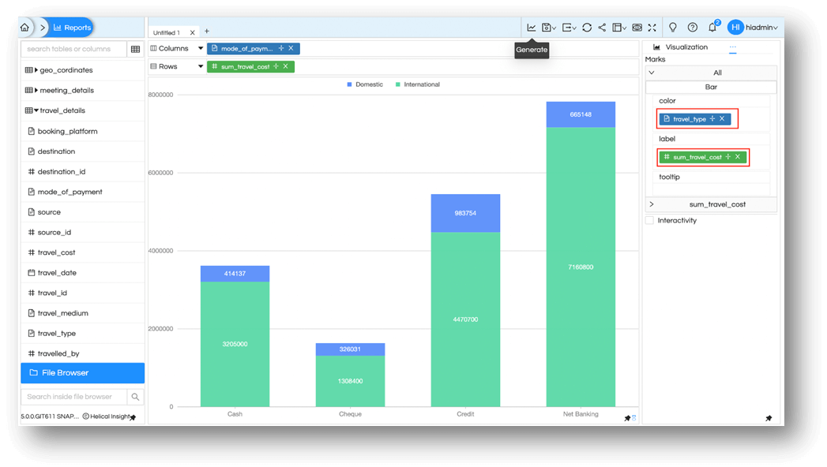This screenshot has height=467, width=827.
Task: Close the Untitled 1 tab
Action: click(192, 32)
